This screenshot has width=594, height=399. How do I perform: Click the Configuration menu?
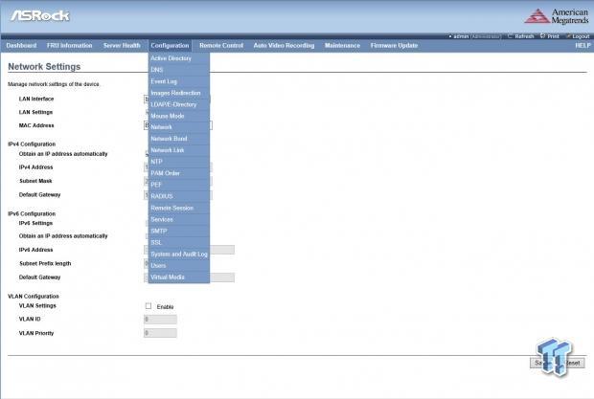[x=170, y=45]
